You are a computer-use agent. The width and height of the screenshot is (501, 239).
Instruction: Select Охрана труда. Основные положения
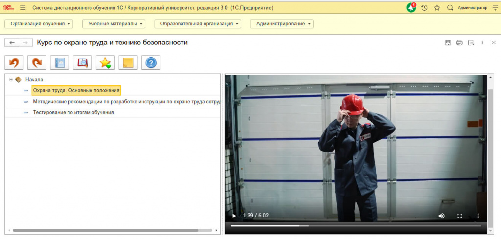[76, 90]
